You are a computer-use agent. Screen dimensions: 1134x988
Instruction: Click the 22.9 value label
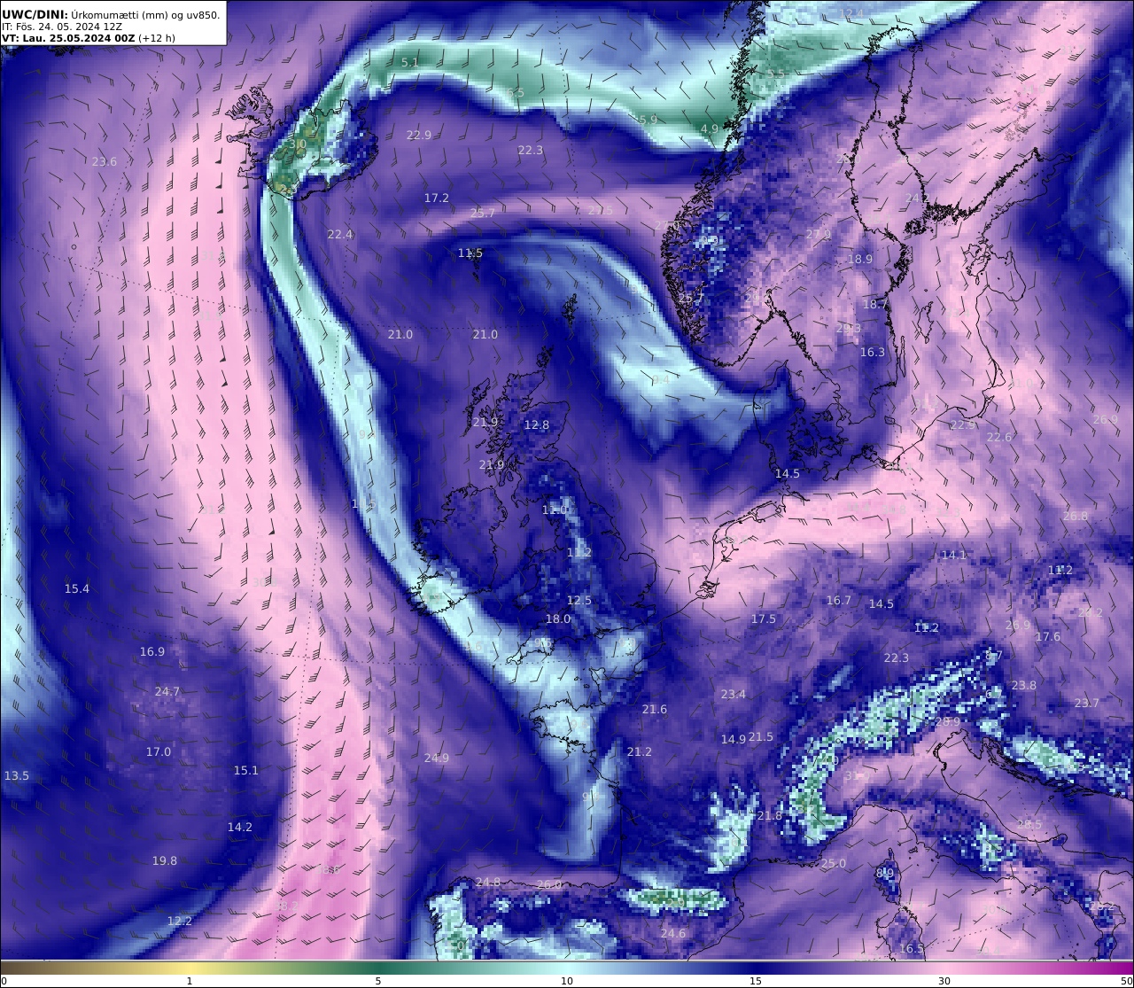point(419,135)
